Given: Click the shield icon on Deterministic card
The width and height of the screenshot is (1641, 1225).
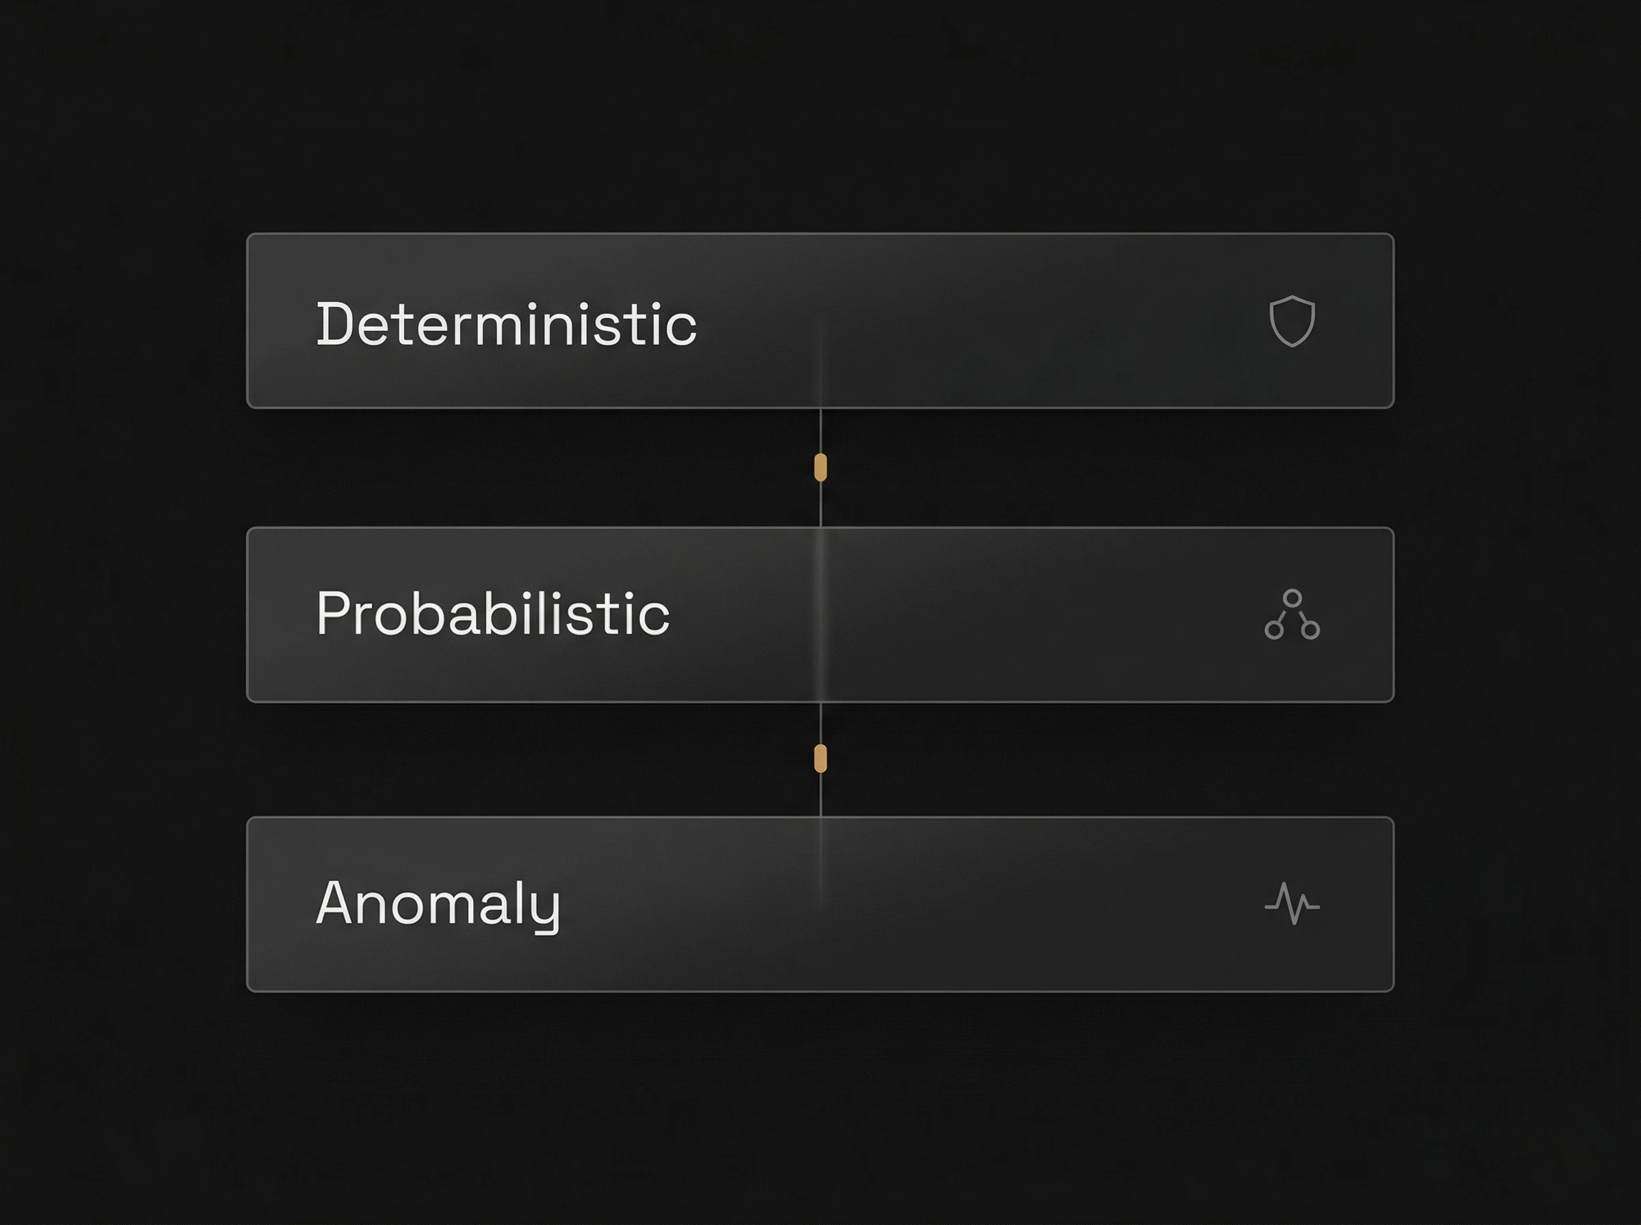Looking at the screenshot, I should [1292, 321].
